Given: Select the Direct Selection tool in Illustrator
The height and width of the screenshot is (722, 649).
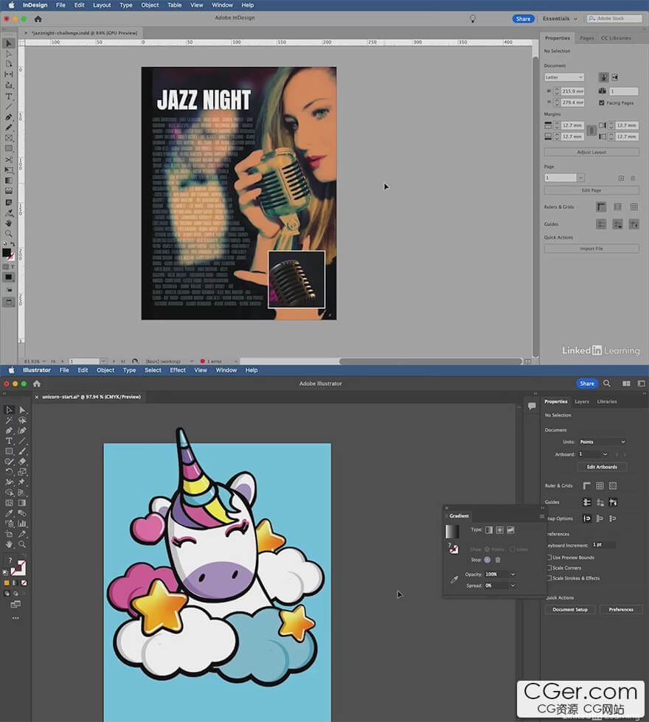Looking at the screenshot, I should click(22, 410).
